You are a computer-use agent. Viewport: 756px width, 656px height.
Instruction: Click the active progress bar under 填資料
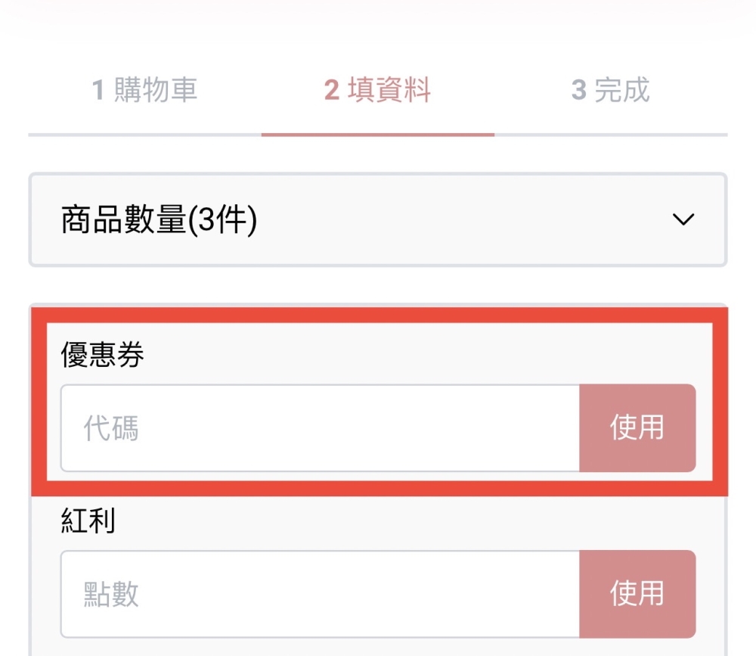click(x=378, y=135)
